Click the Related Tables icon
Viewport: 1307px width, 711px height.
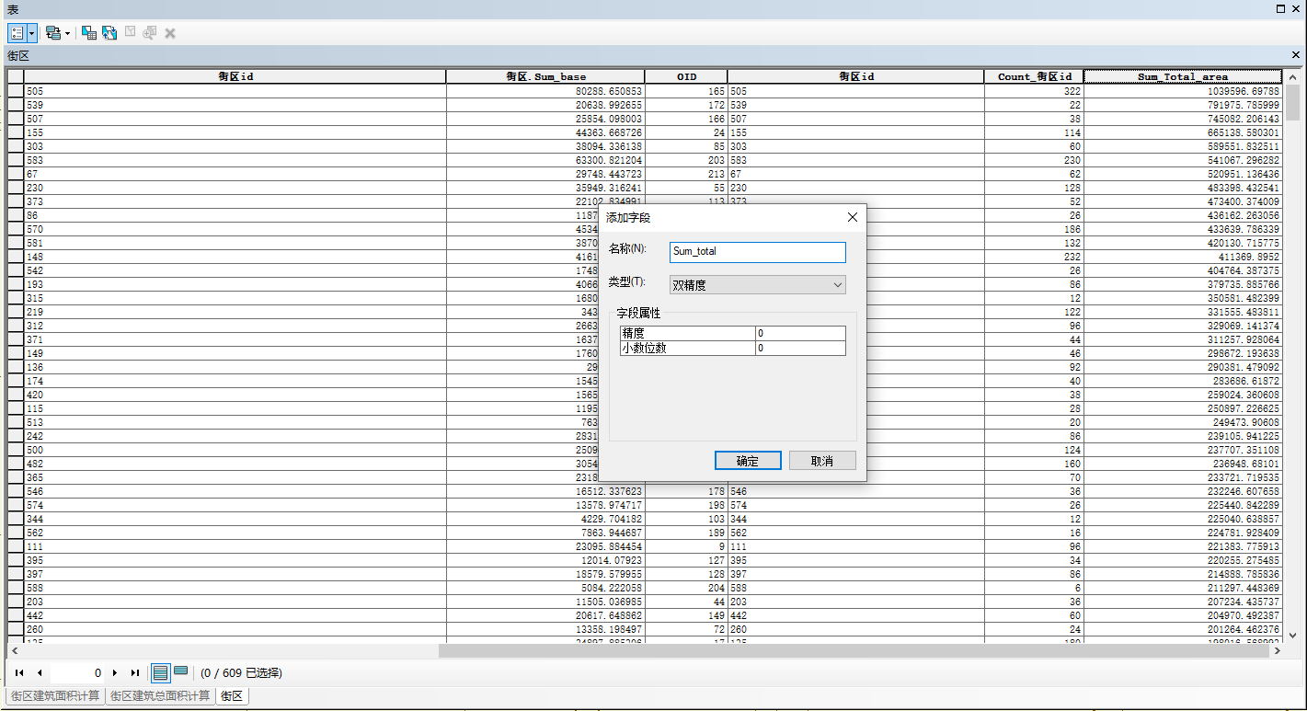click(53, 33)
